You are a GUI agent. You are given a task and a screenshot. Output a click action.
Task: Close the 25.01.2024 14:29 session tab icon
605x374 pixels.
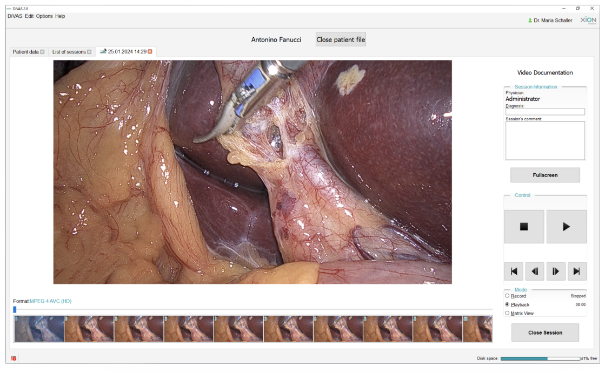tap(150, 52)
